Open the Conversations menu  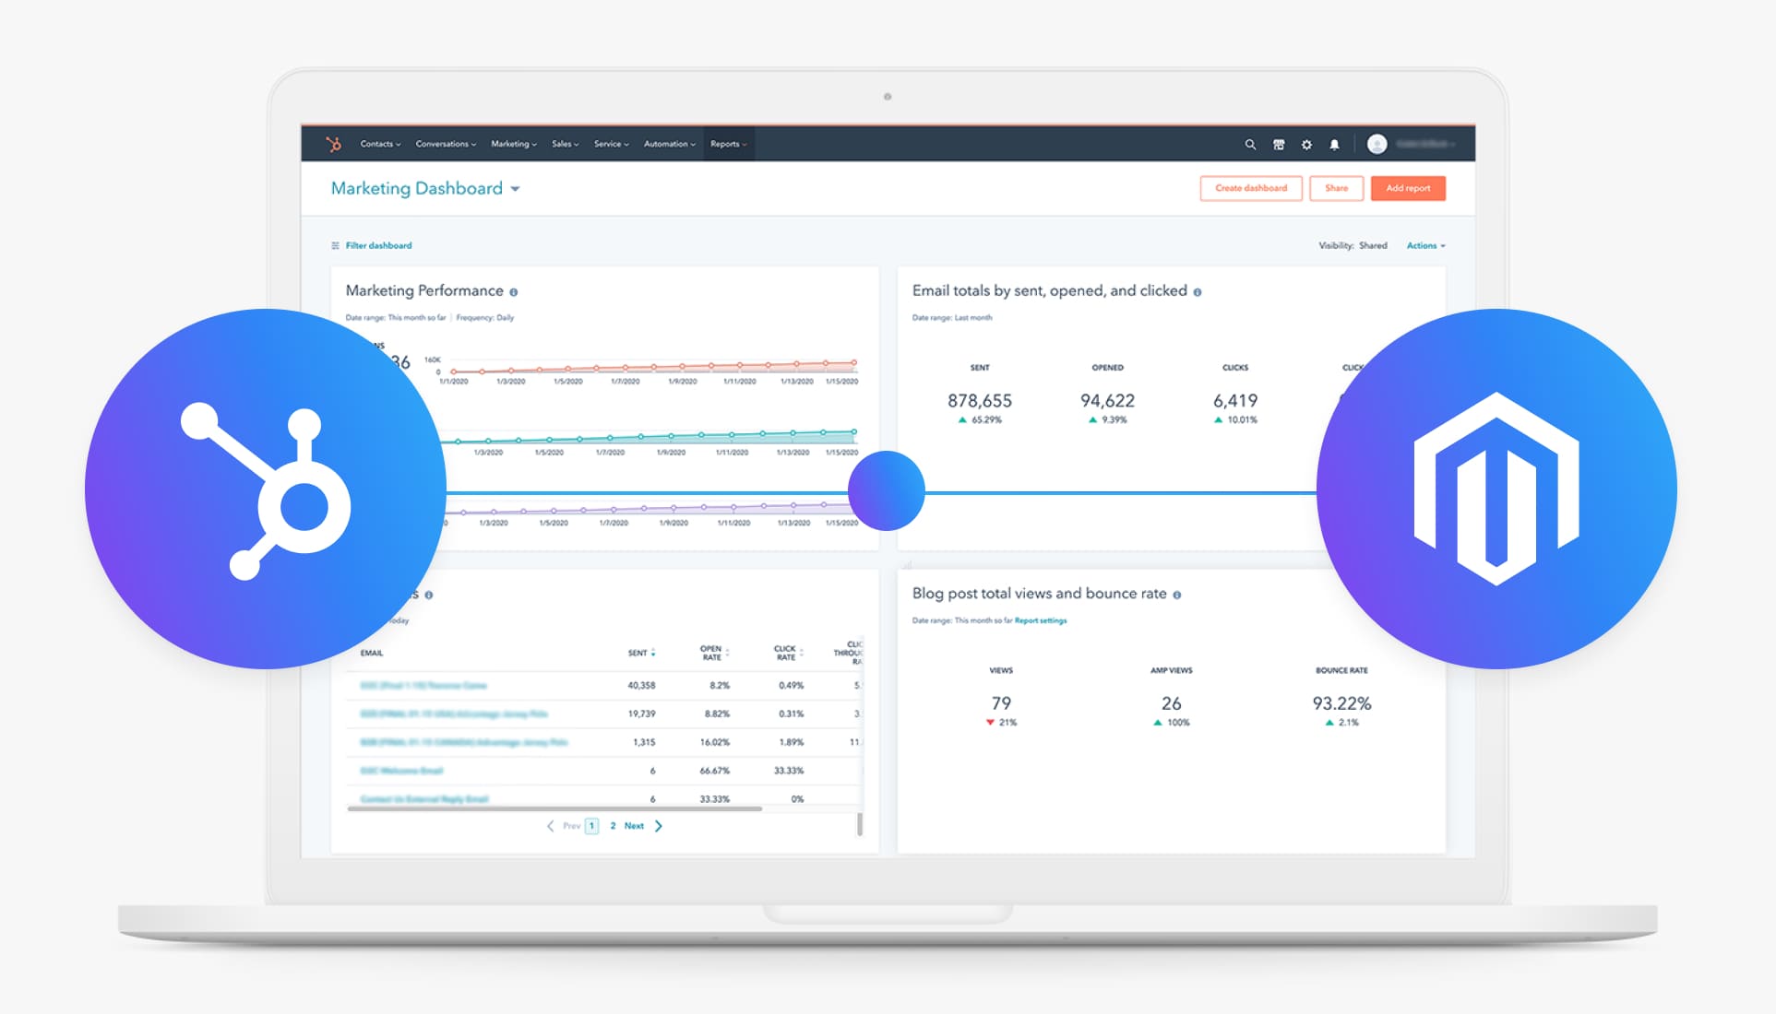coord(446,144)
